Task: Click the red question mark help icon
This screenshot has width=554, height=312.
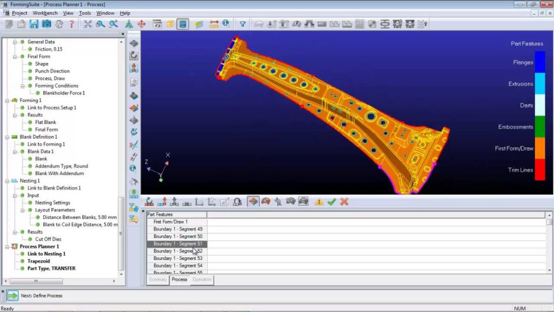Action: click(72, 24)
